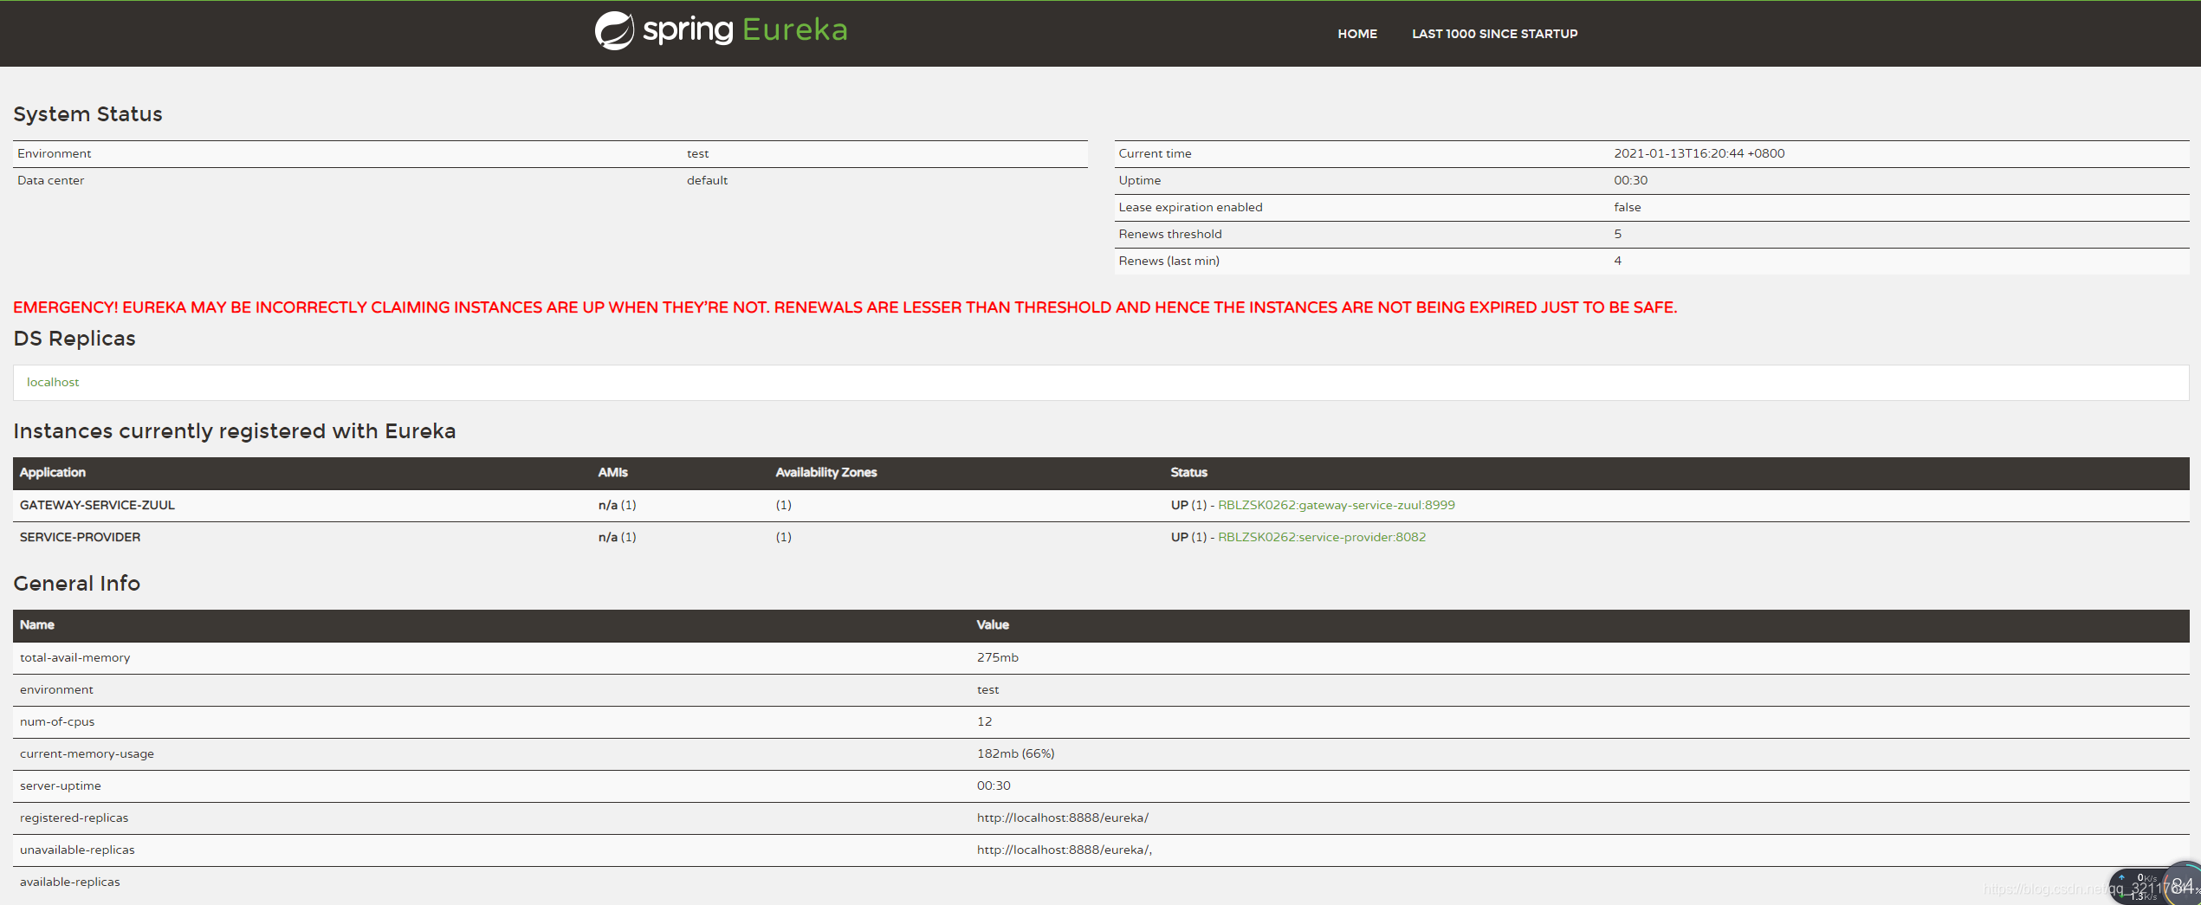Click the Status column header
Image resolution: width=2201 pixels, height=905 pixels.
pyautogui.click(x=1188, y=473)
